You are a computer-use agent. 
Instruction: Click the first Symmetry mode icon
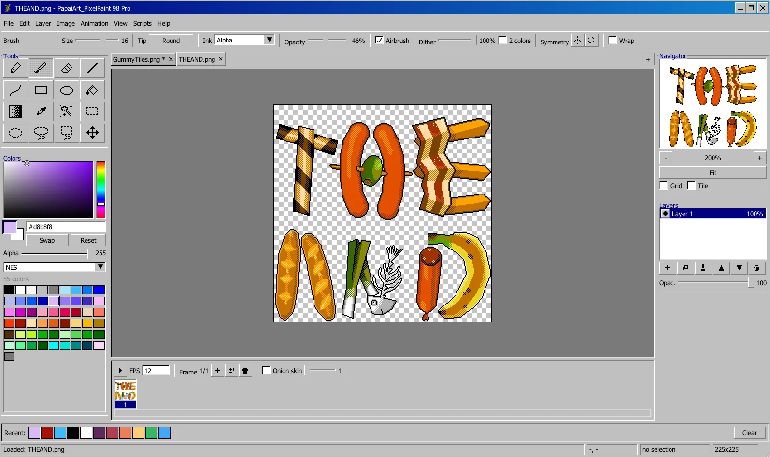(x=578, y=41)
